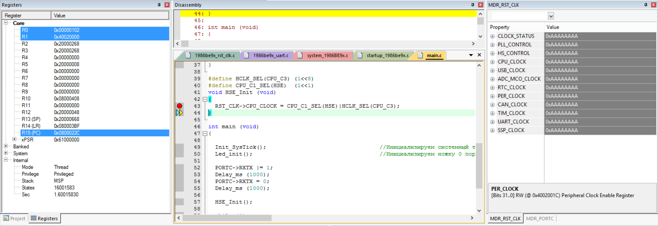
Task: Expand the PER_CLOCK property
Action: [x=492, y=96]
